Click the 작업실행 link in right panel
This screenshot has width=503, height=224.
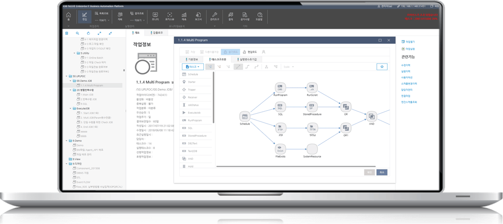click(408, 49)
